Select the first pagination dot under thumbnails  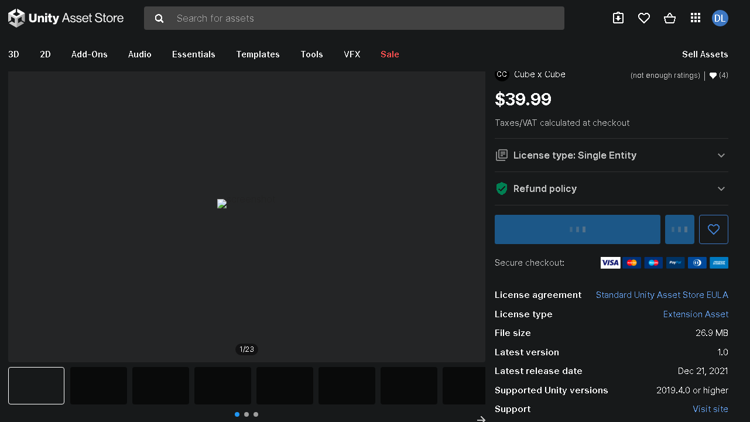tap(237, 414)
